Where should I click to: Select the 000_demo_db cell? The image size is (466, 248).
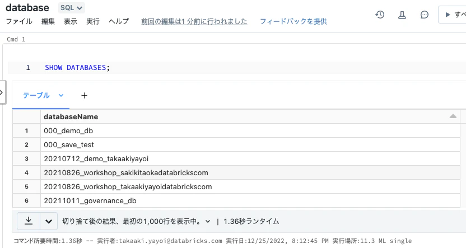pyautogui.click(x=250, y=130)
